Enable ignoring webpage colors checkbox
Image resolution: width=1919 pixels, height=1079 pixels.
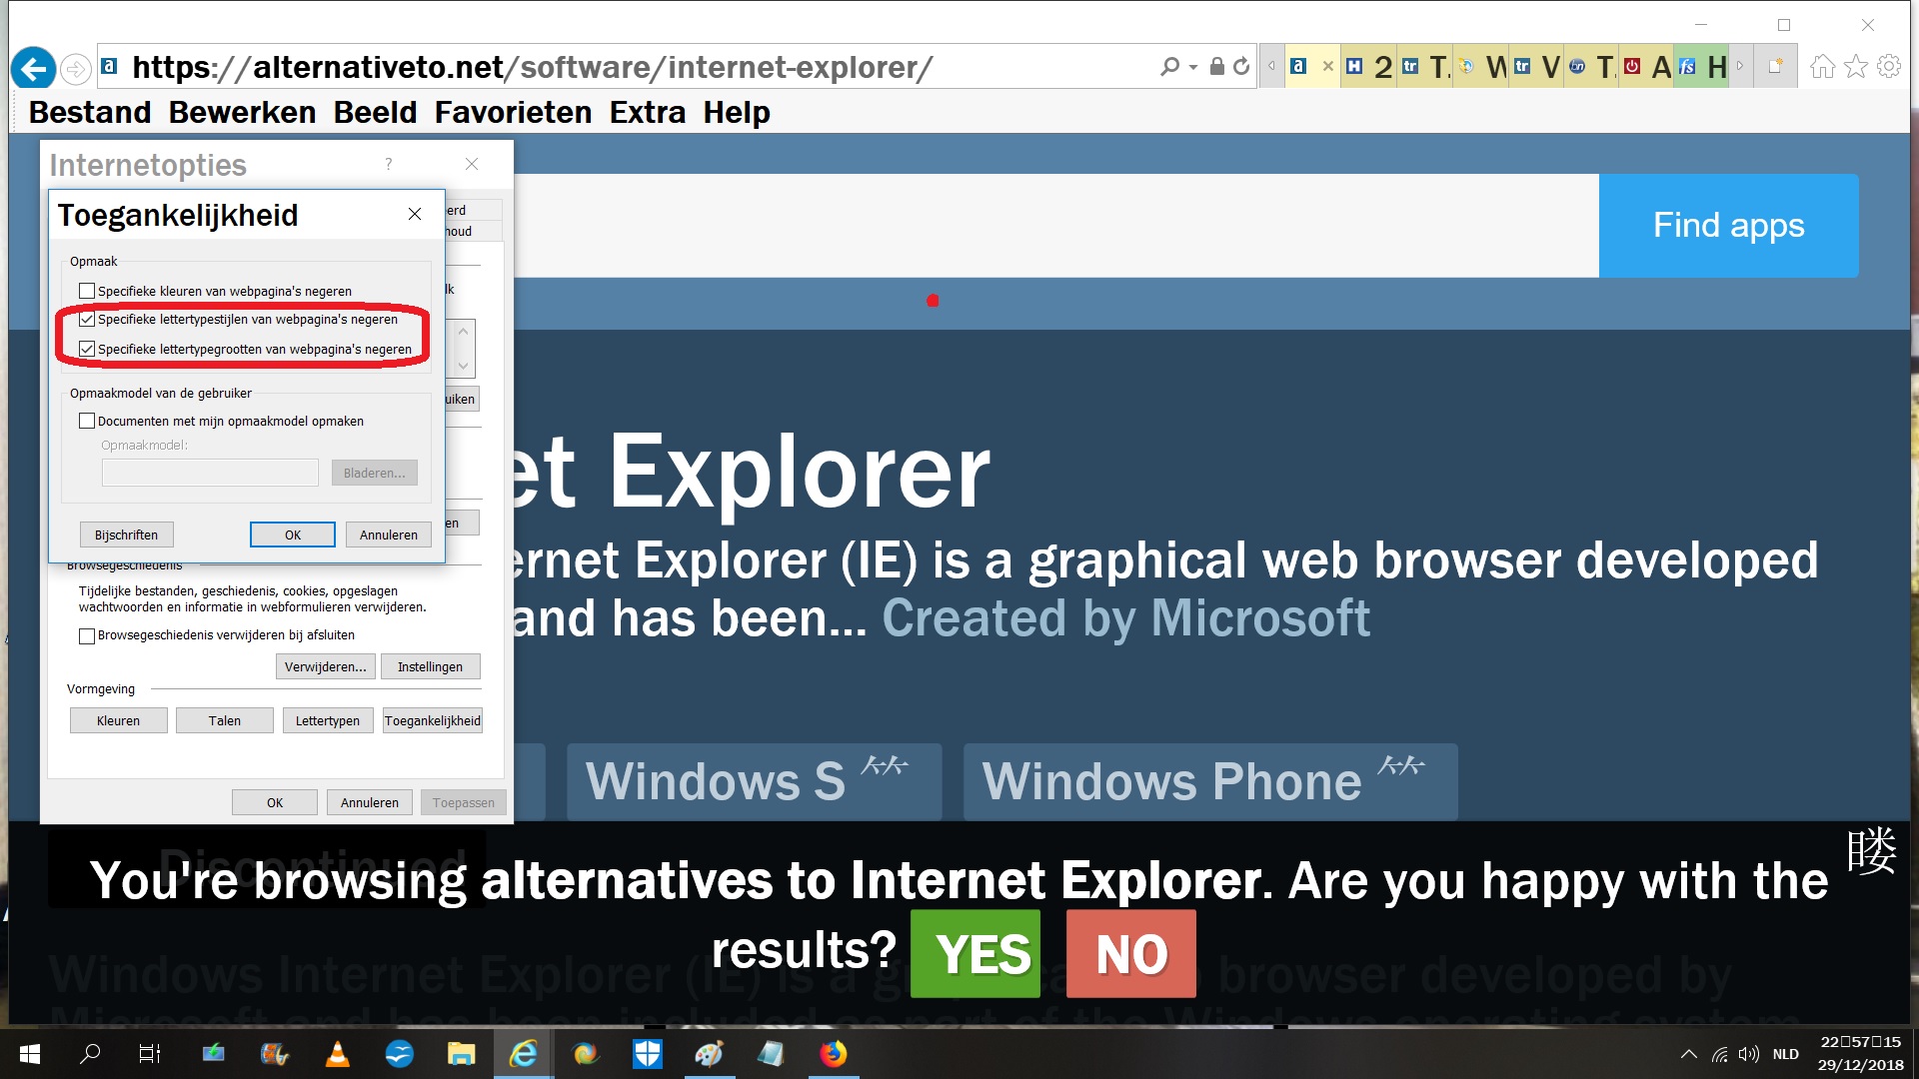87,292
